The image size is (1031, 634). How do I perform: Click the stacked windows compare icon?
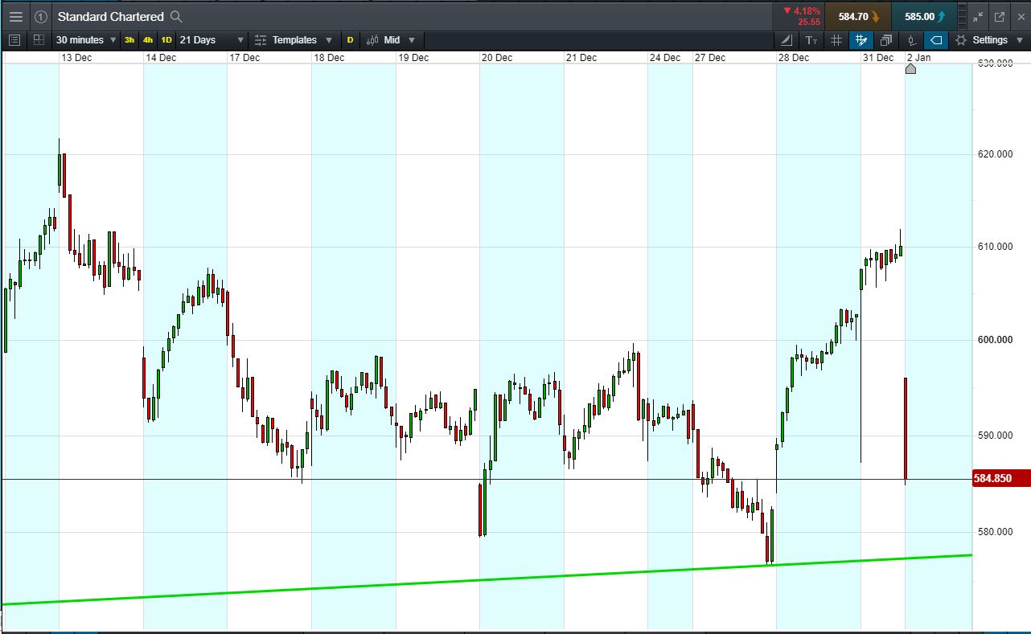(886, 40)
